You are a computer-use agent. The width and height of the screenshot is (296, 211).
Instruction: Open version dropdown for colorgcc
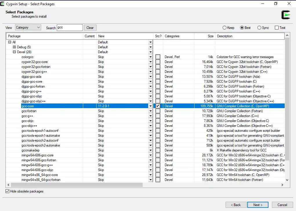(150, 57)
